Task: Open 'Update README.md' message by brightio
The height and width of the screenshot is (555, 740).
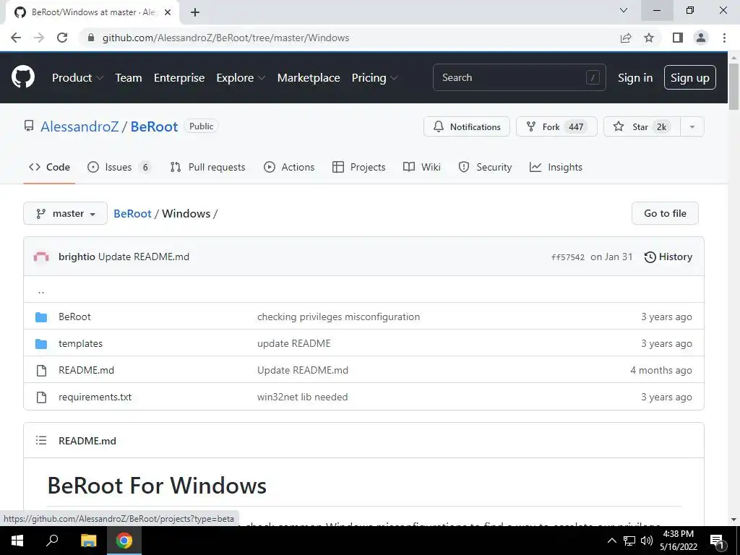Action: tap(144, 257)
